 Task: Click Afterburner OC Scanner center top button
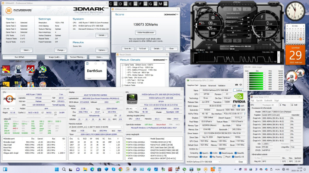click(237, 9)
